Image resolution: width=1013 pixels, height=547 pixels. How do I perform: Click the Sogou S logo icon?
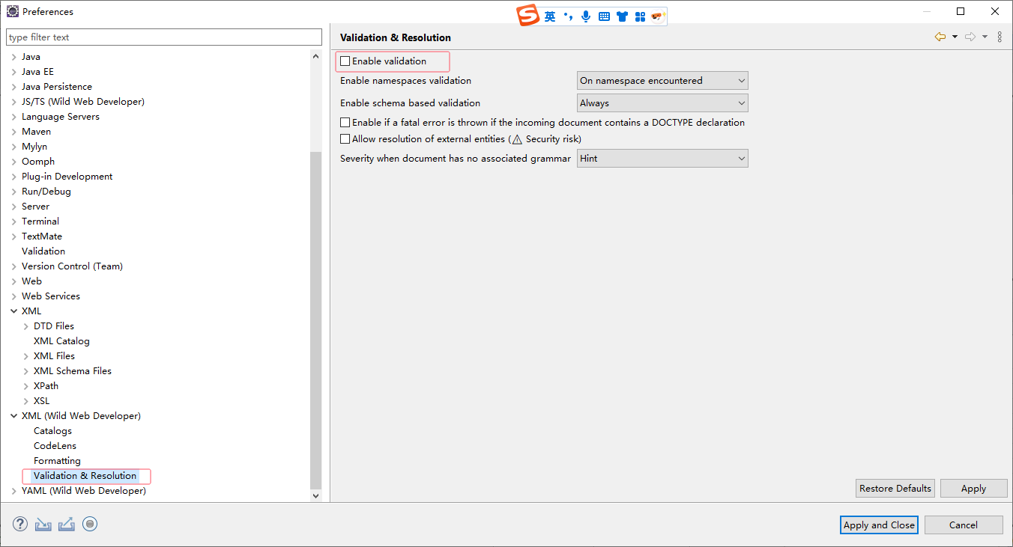pyautogui.click(x=528, y=16)
